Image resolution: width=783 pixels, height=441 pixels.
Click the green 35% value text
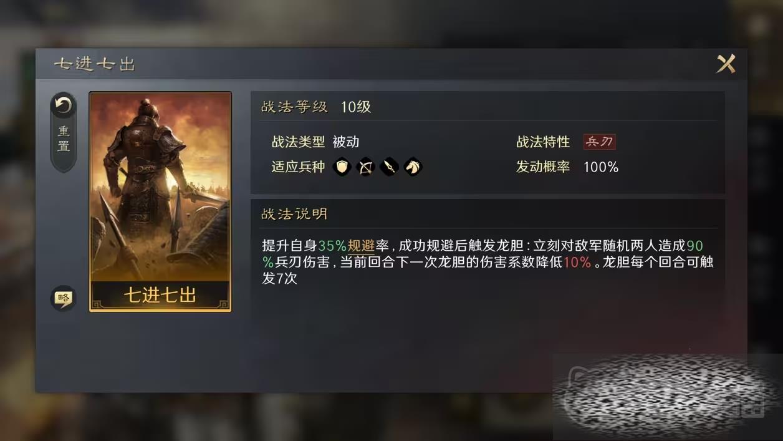[332, 246]
